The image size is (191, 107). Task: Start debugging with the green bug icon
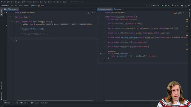click(x=166, y=6)
